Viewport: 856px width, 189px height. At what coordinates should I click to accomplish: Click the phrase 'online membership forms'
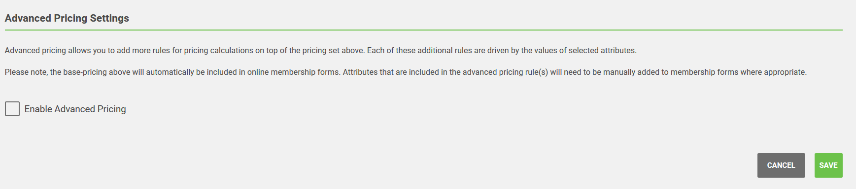point(293,72)
